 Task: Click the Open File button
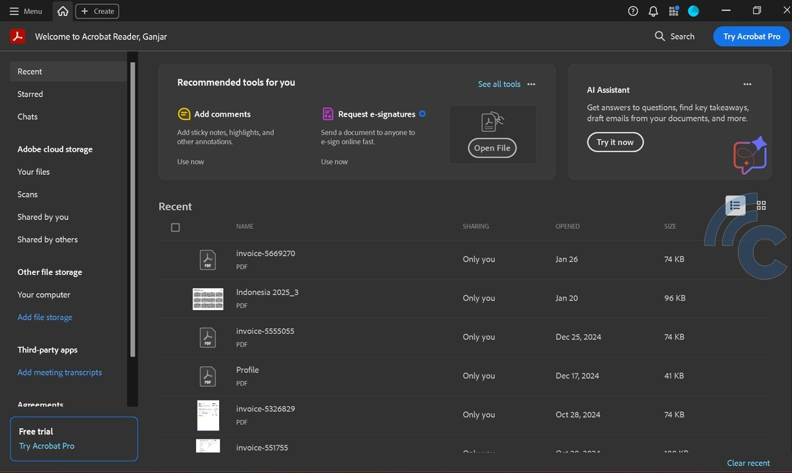[x=492, y=148]
